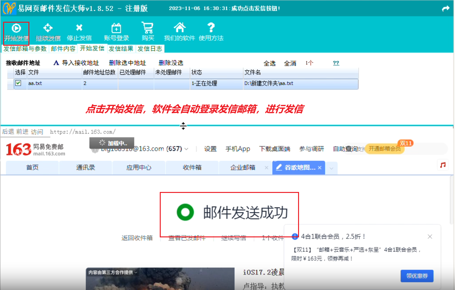Expand the mail tabs overflow chevron
Image resolution: width=455 pixels, height=290 pixels.
tap(331, 168)
